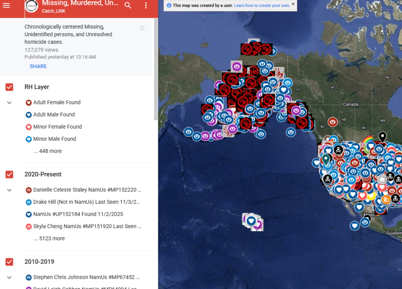
Task: Open 'Learn how to create your own' link
Action: tap(262, 6)
